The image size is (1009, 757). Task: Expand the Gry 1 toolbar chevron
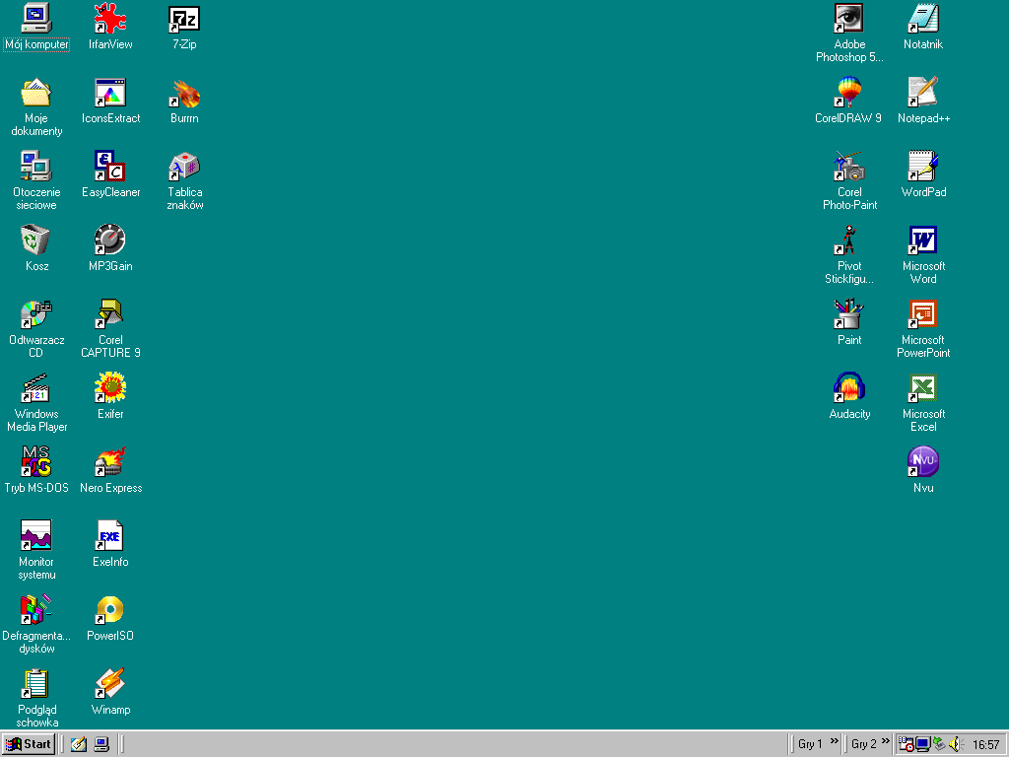pyautogui.click(x=835, y=742)
